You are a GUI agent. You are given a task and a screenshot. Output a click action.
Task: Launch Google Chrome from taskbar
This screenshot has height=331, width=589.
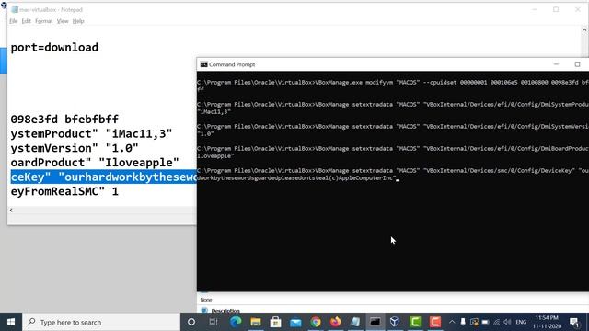(316, 322)
